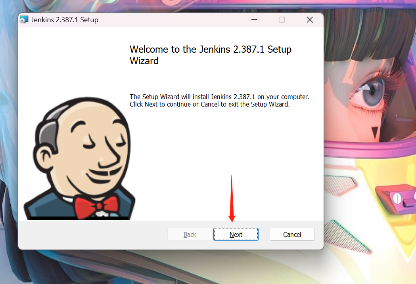Click the disabled Back button

[x=190, y=234]
